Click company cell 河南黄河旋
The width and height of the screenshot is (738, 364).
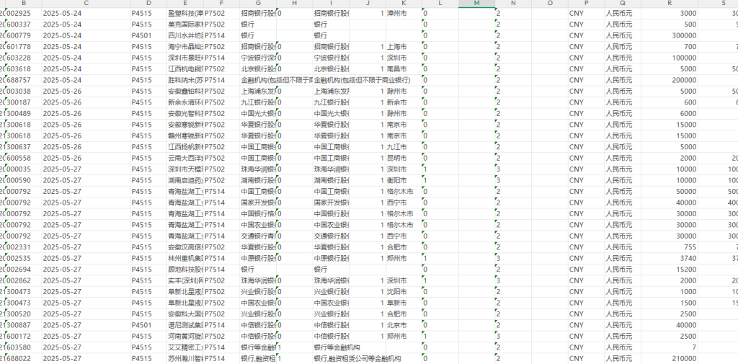coord(185,336)
